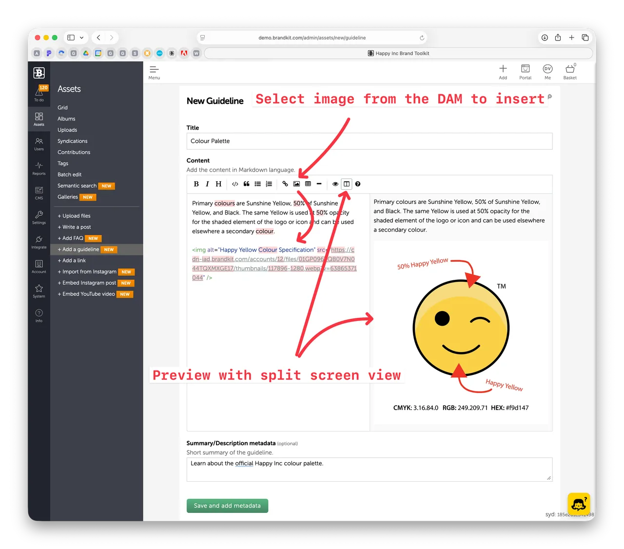
Task: Insert an image from the DAM
Action: [296, 184]
